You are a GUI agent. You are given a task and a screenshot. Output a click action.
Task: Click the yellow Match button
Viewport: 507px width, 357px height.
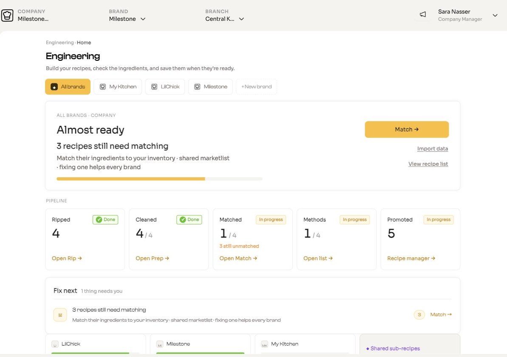coord(407,129)
